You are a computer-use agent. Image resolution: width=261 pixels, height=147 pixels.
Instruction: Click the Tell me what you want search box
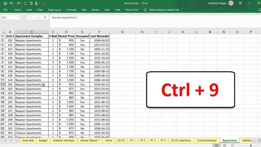(164, 10)
